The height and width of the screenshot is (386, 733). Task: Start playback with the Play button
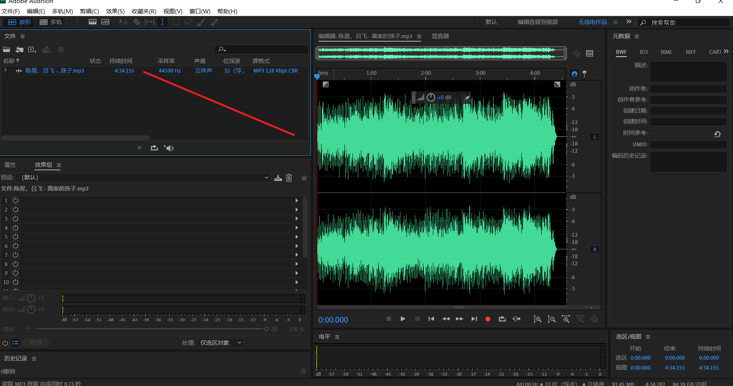pyautogui.click(x=403, y=319)
